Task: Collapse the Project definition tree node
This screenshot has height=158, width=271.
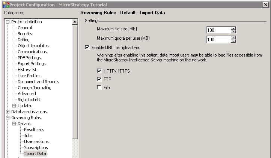Action: [8, 22]
